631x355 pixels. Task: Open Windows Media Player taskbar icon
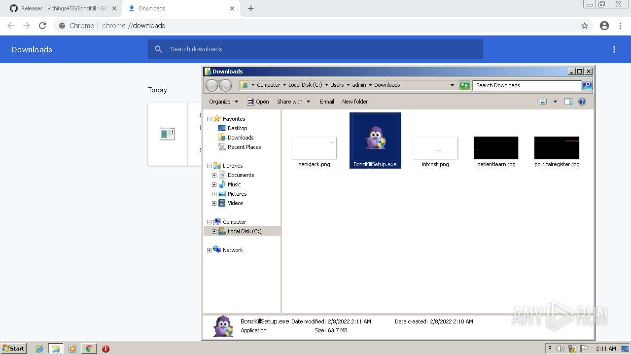72,349
